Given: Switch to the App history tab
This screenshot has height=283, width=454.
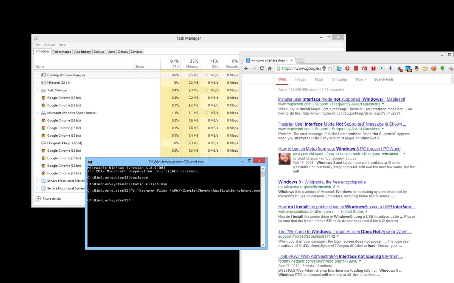Looking at the screenshot, I should (x=82, y=52).
